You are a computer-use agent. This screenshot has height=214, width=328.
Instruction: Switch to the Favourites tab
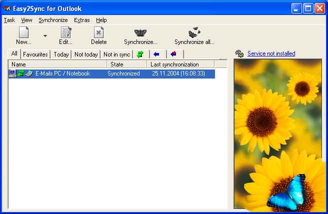[x=35, y=54]
